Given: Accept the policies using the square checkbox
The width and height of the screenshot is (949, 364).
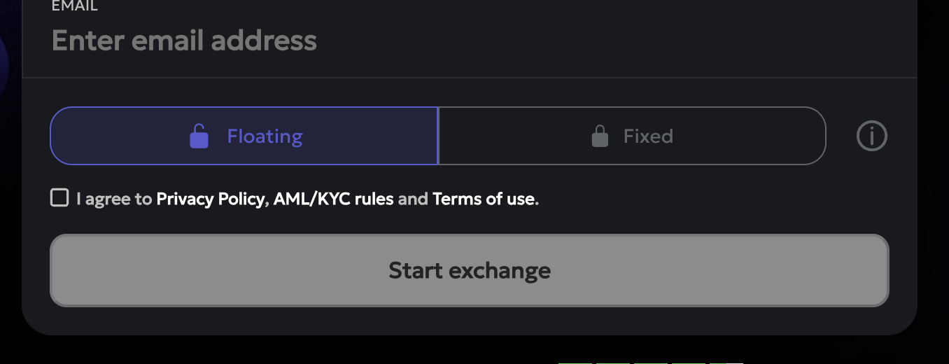Looking at the screenshot, I should pyautogui.click(x=59, y=198).
